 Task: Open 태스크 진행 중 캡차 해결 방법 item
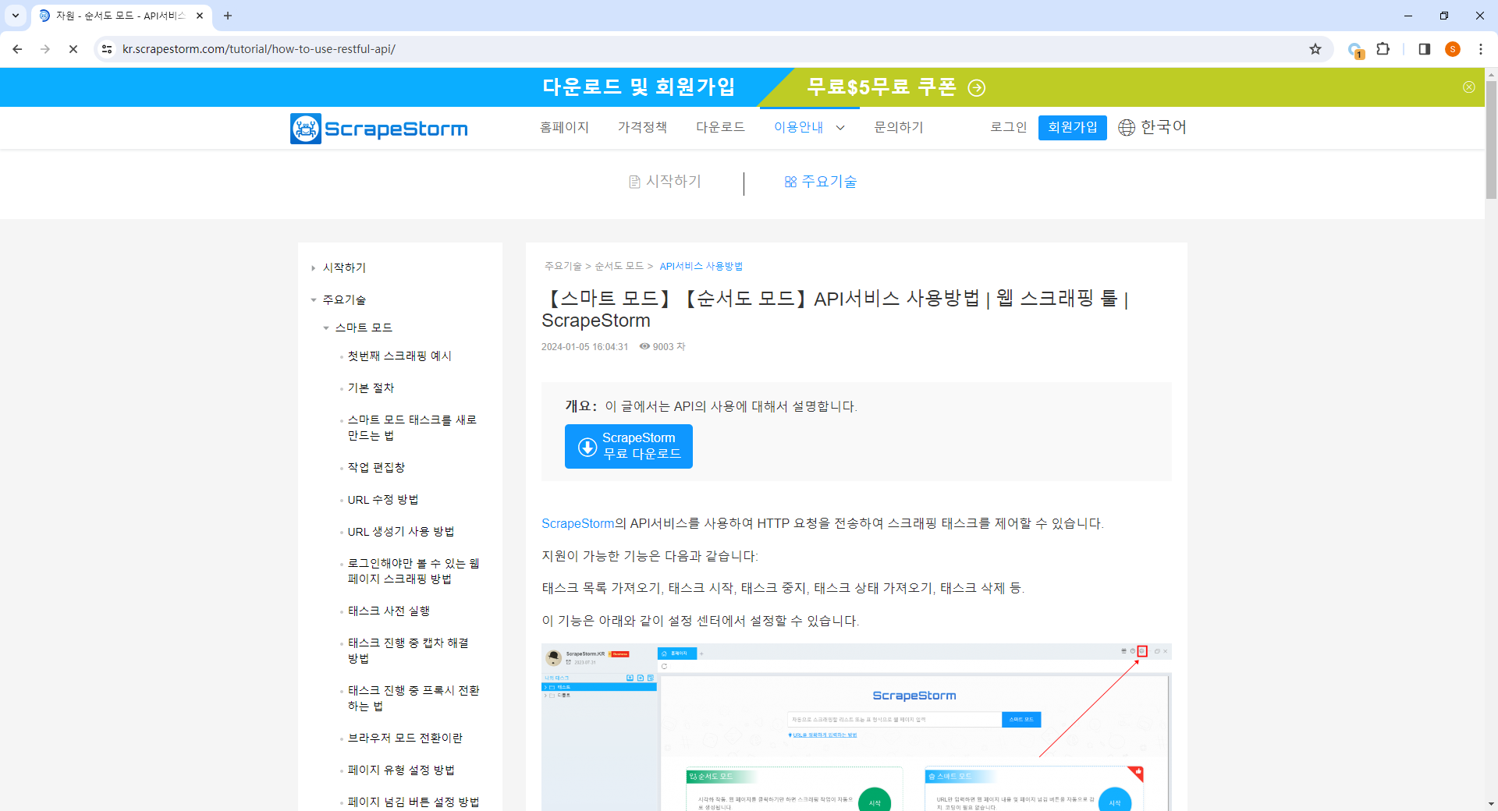coord(408,651)
